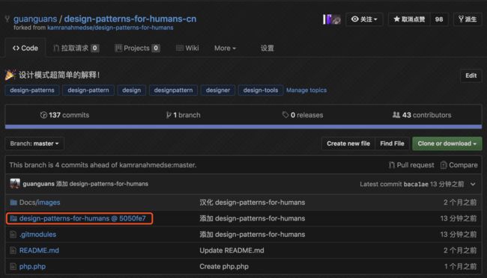Image resolution: width=487 pixels, height=278 pixels.
Task: Open the Docs/images folder
Action: [x=40, y=203]
